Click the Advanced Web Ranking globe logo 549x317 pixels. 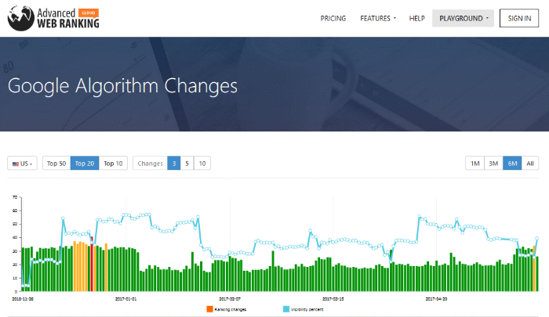point(20,18)
